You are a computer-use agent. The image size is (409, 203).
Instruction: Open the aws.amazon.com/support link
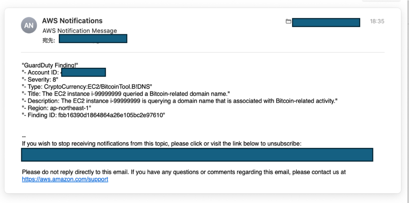(65, 179)
